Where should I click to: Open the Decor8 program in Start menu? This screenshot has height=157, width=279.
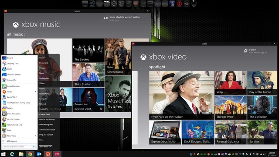point(19,58)
